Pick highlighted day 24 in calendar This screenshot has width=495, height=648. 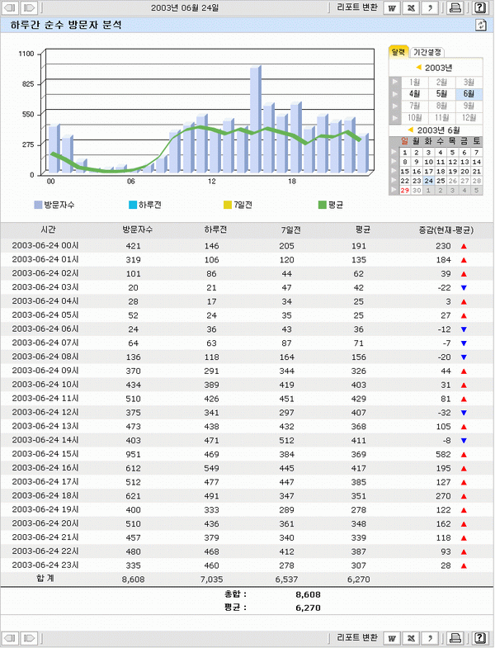[x=428, y=181]
